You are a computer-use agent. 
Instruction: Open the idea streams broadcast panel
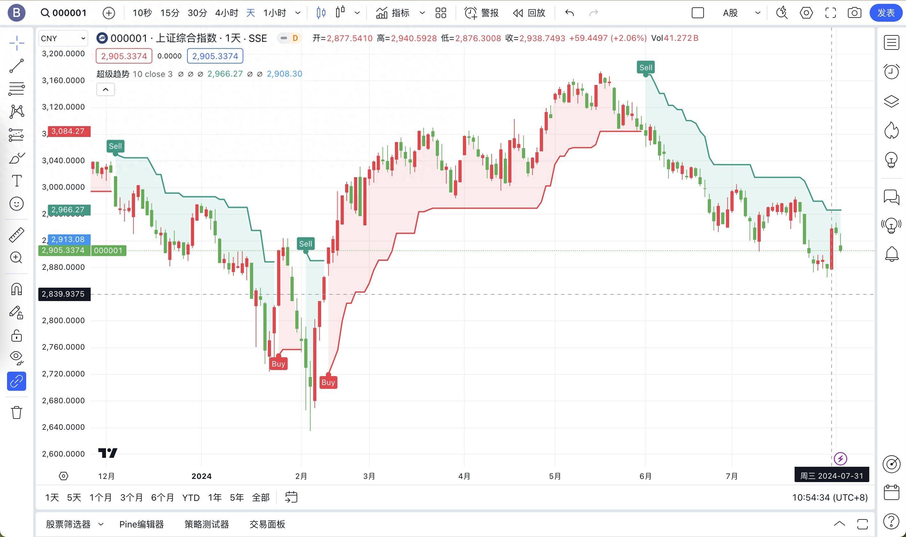891,226
